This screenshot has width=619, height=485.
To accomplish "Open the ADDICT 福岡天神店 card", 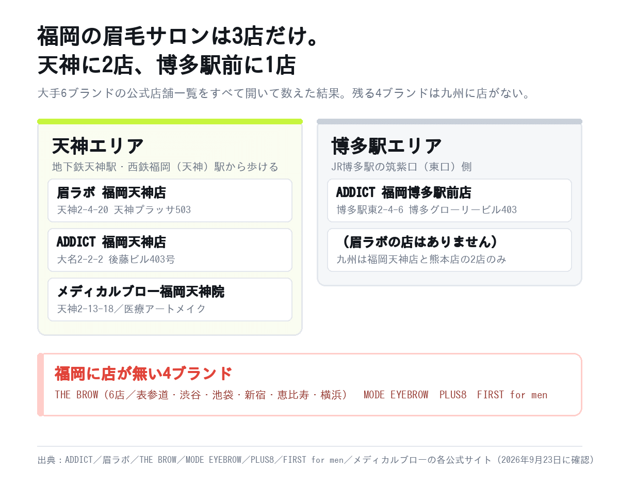I will 170,250.
